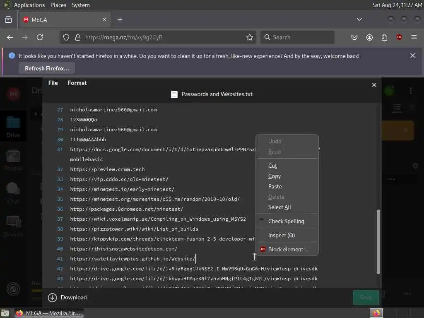
Task: Open the Pocket save icon
Action: click(x=354, y=37)
